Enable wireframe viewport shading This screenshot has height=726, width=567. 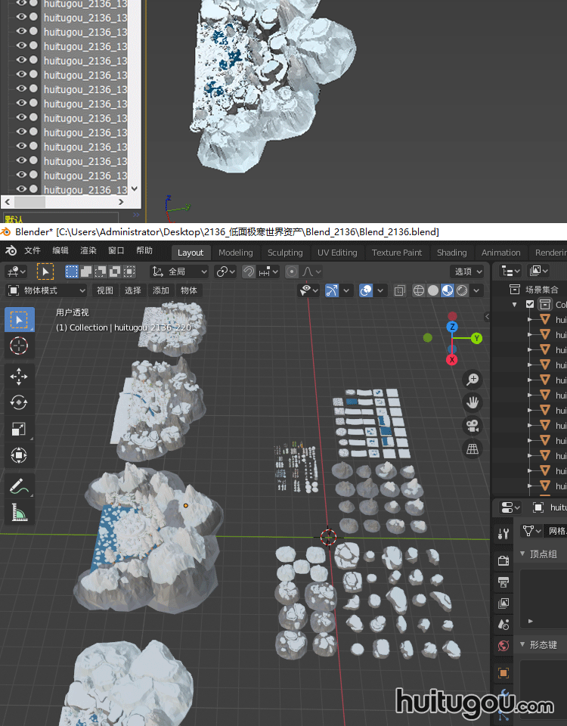pyautogui.click(x=419, y=290)
